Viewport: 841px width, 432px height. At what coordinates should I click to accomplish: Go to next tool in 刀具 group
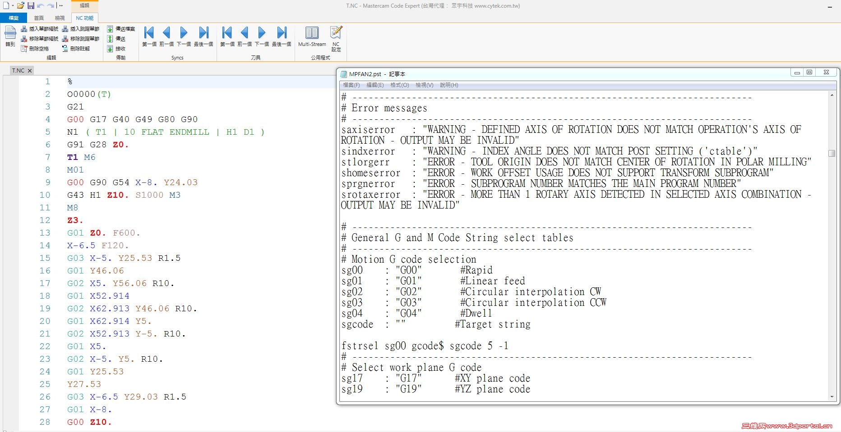(x=262, y=36)
